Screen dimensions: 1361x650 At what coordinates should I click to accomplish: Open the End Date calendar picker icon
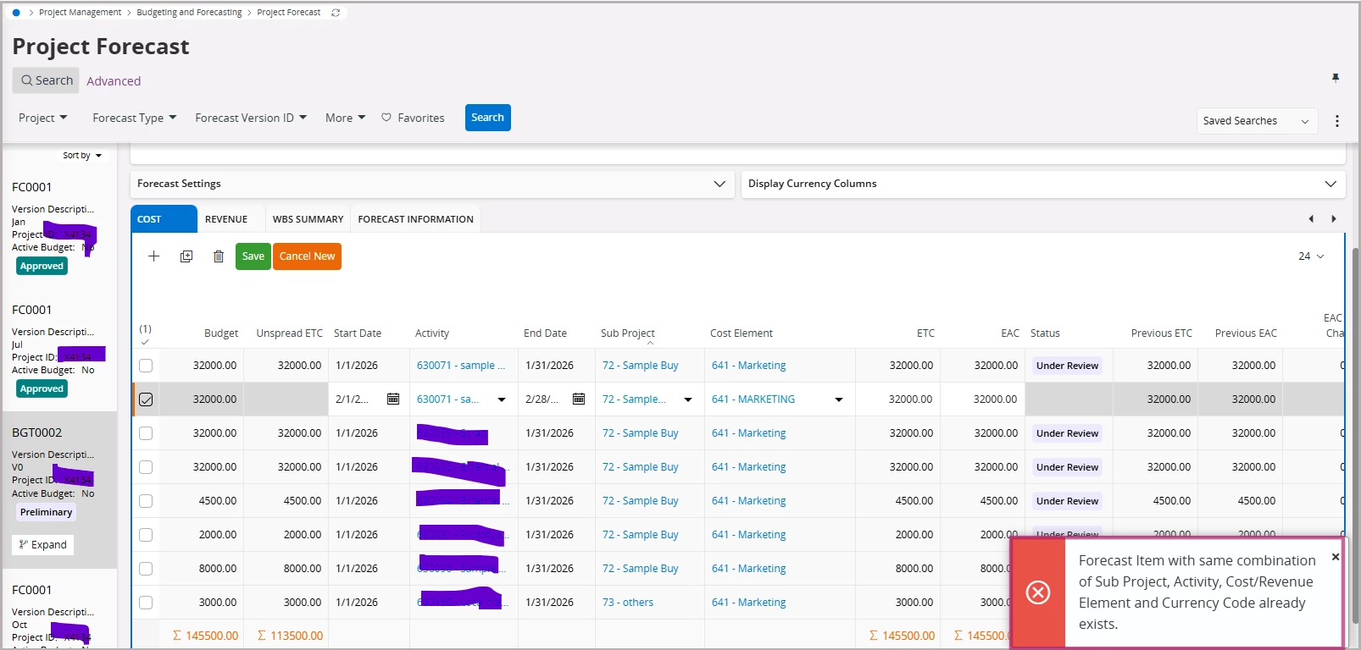(x=579, y=399)
